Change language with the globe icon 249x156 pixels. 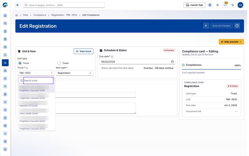click(x=210, y=5)
